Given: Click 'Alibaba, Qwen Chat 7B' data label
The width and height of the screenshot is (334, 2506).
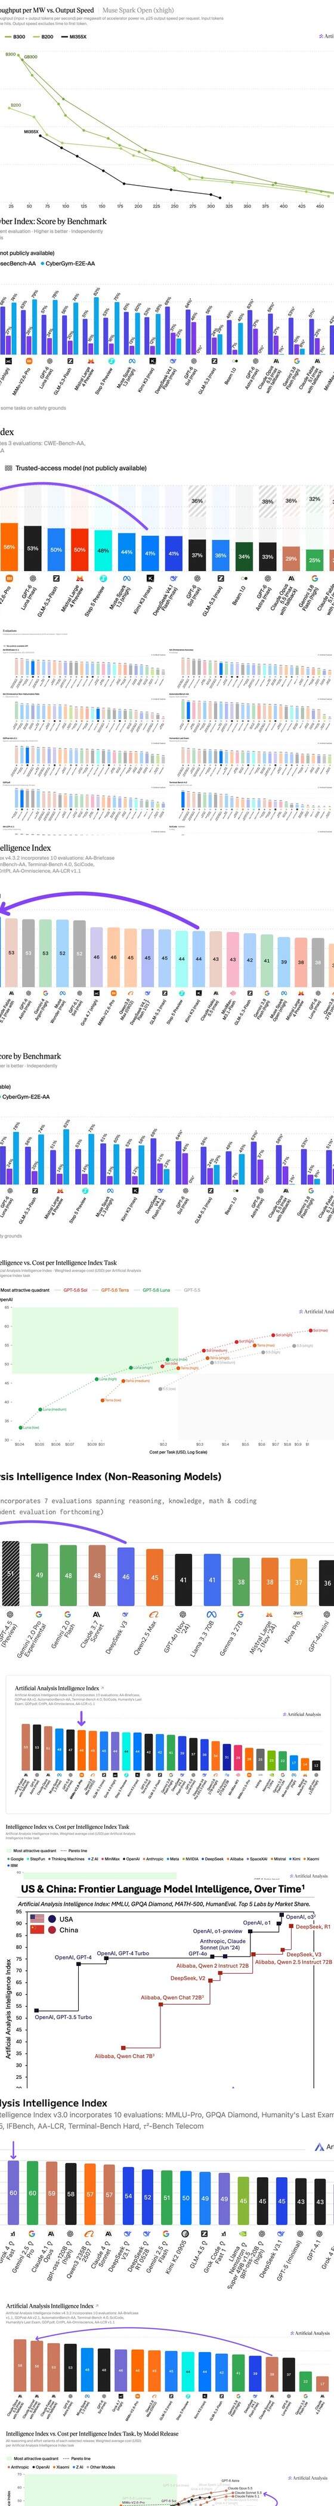Looking at the screenshot, I should (x=126, y=2057).
